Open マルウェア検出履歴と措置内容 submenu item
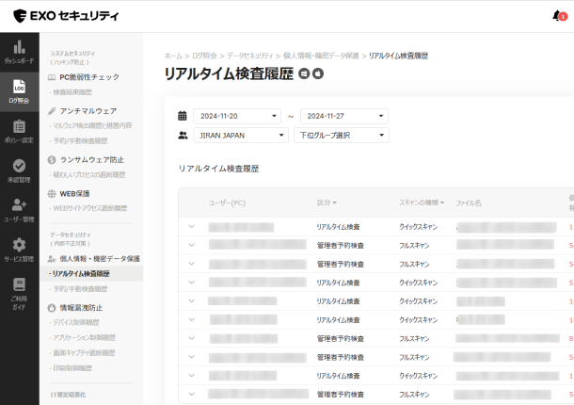The width and height of the screenshot is (574, 405). (x=92, y=125)
